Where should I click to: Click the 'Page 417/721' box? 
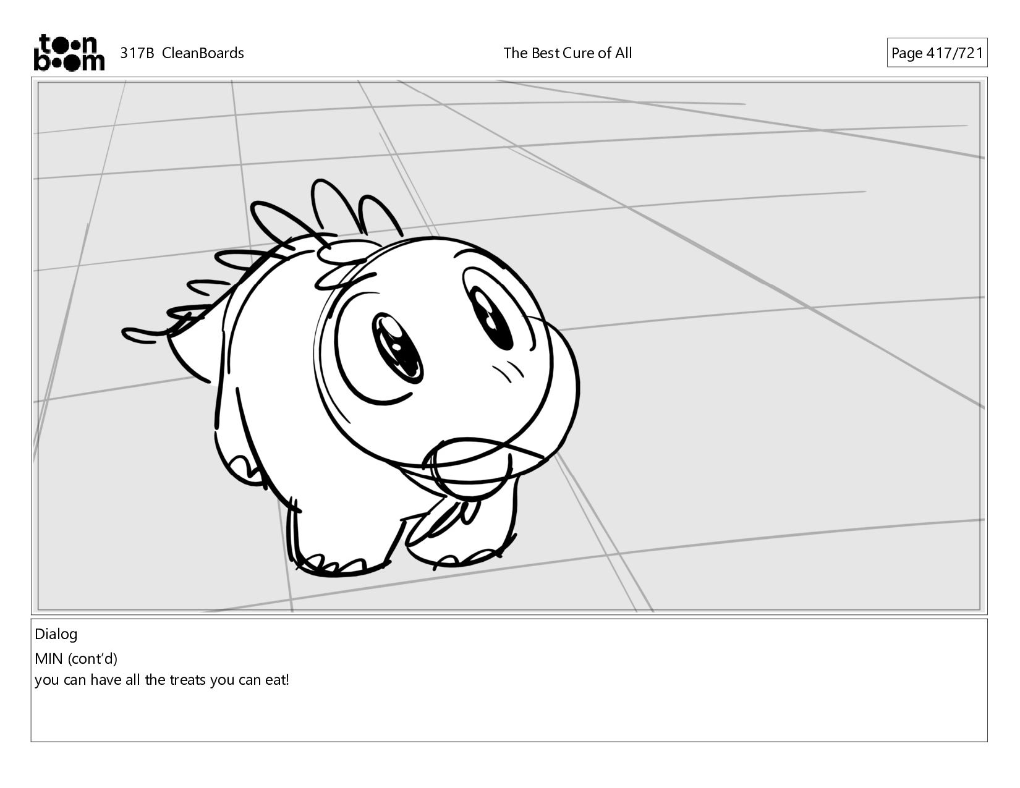click(937, 53)
